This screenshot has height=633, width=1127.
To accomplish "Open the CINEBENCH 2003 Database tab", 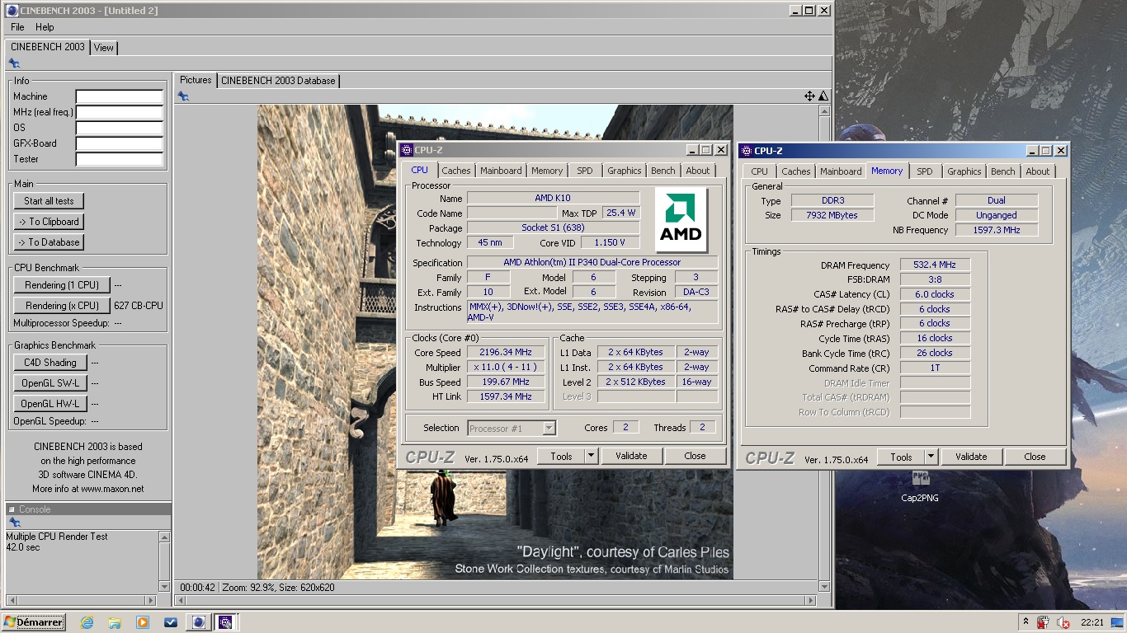I will click(278, 81).
